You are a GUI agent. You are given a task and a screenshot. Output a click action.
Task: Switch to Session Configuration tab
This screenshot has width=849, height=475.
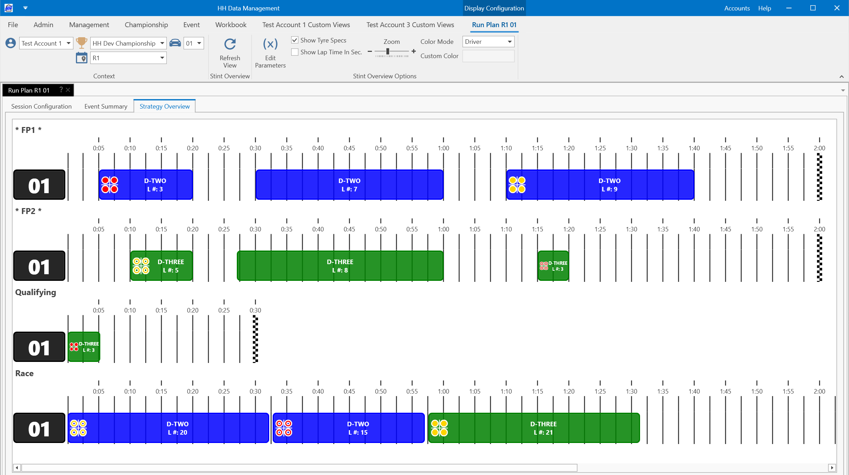pyautogui.click(x=41, y=106)
